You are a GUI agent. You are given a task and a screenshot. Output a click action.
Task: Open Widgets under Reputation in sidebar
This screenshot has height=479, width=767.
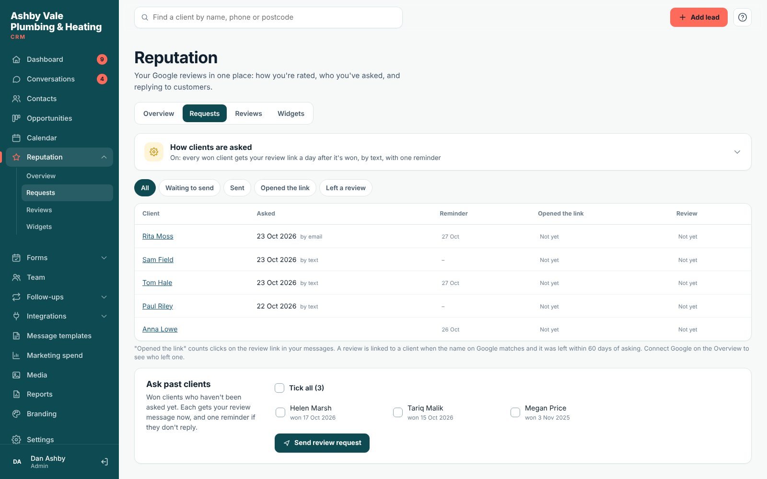[x=67, y=227]
